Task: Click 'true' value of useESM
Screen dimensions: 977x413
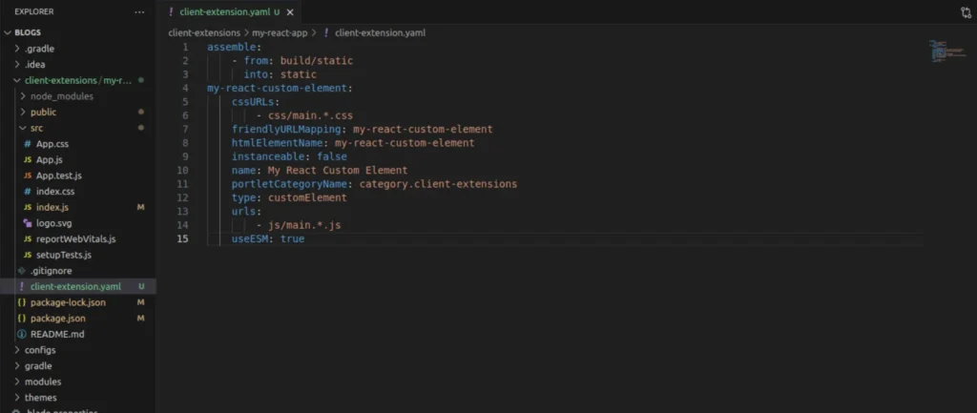Action: point(292,239)
